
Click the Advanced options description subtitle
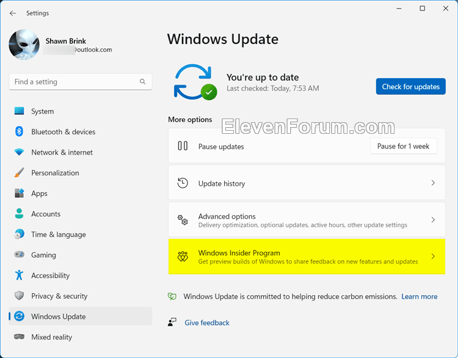pyautogui.click(x=303, y=225)
